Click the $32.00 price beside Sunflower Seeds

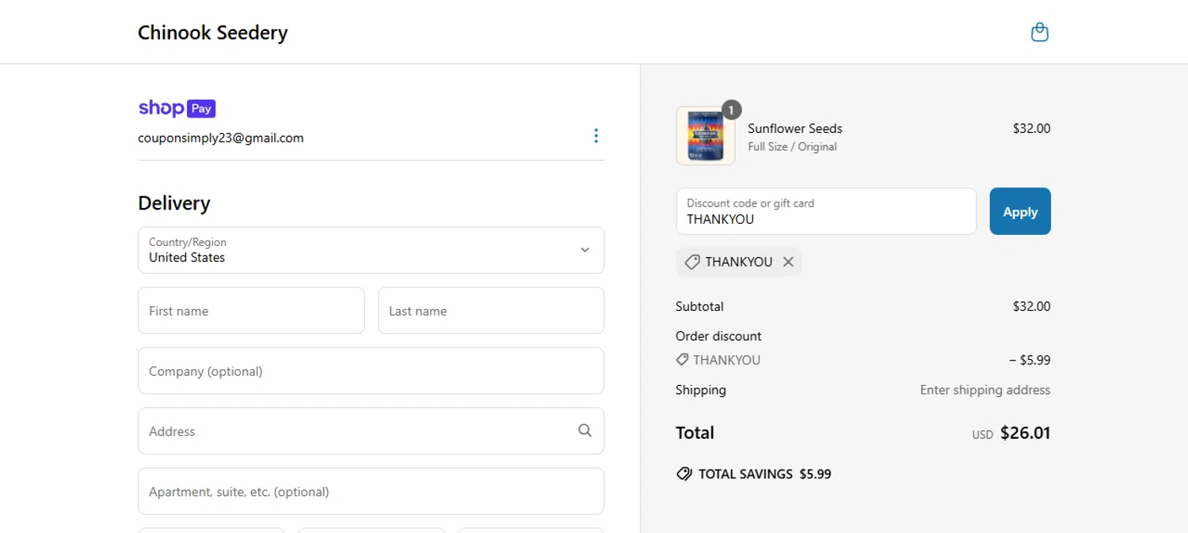[x=1031, y=128]
